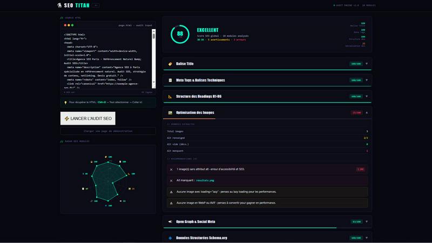The image size is (432, 243).
Task: Click the 'Total images' data row
Action: pos(267,131)
